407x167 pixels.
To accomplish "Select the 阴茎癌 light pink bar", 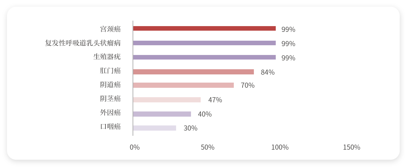I will [x=167, y=100].
